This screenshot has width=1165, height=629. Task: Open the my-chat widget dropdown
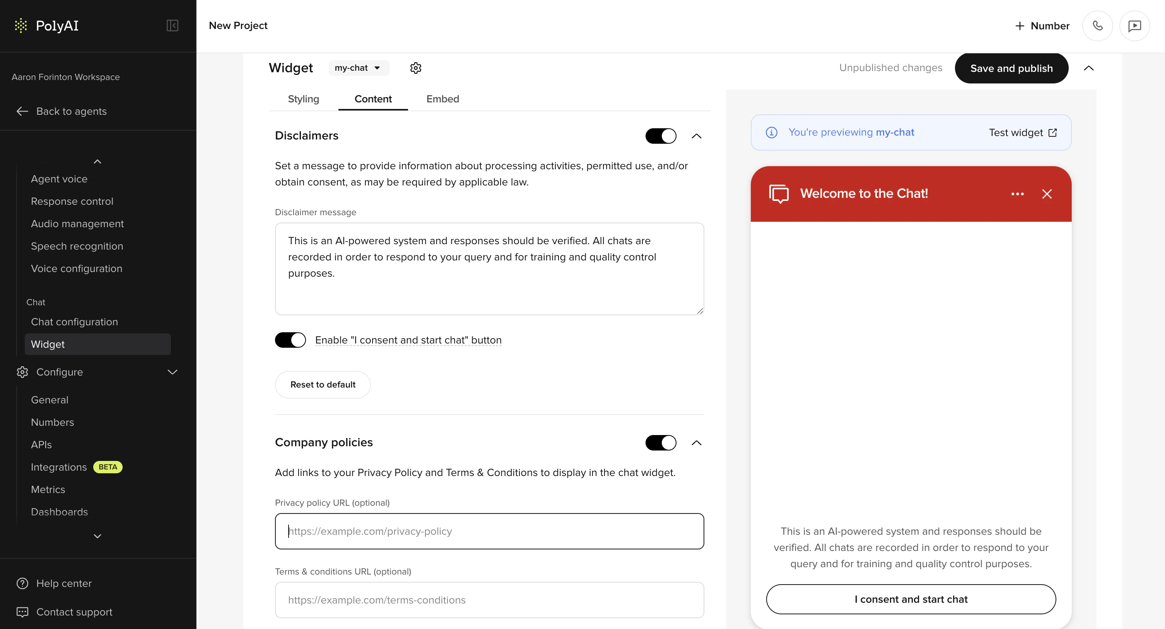(x=359, y=68)
